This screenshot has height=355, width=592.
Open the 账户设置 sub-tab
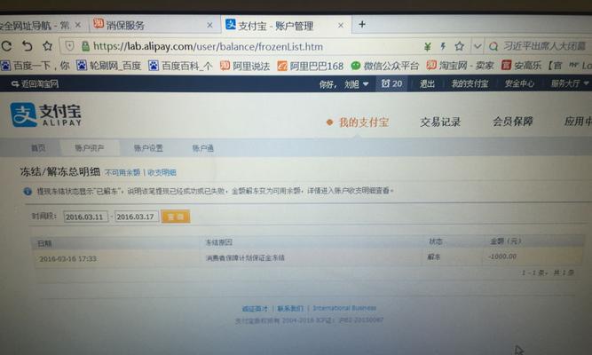pos(148,148)
